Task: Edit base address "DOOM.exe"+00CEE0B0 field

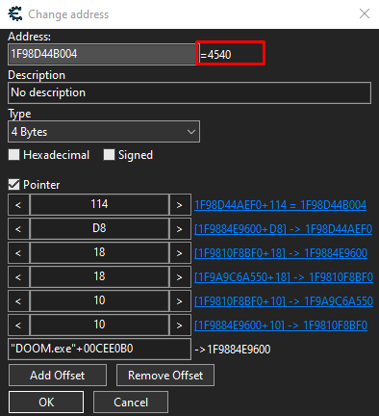Action: [x=99, y=349]
